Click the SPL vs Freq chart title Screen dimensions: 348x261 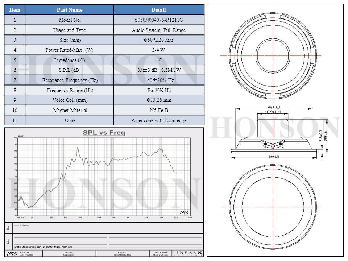click(104, 133)
